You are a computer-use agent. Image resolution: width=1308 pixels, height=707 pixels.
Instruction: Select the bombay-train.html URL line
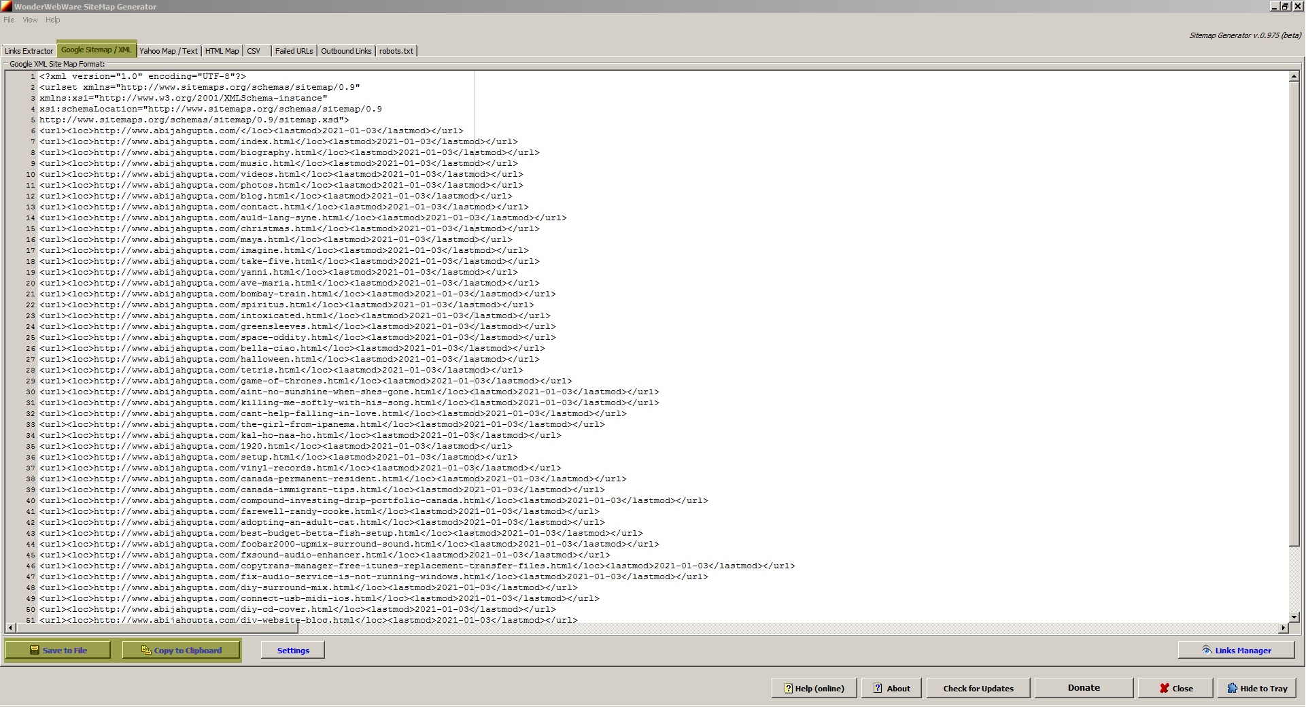point(298,294)
